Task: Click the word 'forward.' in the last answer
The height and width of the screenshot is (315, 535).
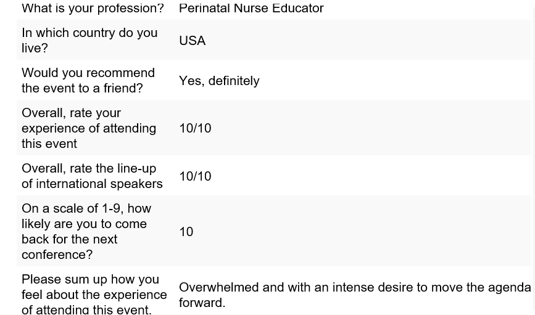Action: coord(202,303)
